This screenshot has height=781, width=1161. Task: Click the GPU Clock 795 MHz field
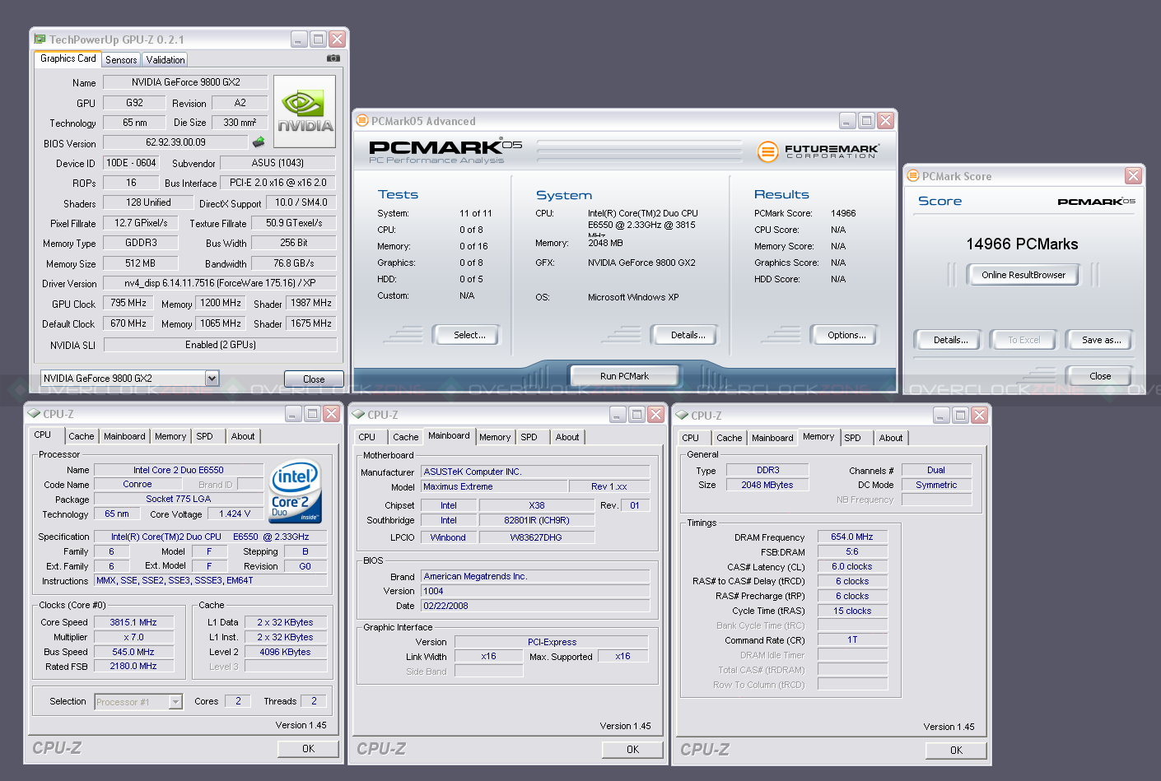point(128,303)
